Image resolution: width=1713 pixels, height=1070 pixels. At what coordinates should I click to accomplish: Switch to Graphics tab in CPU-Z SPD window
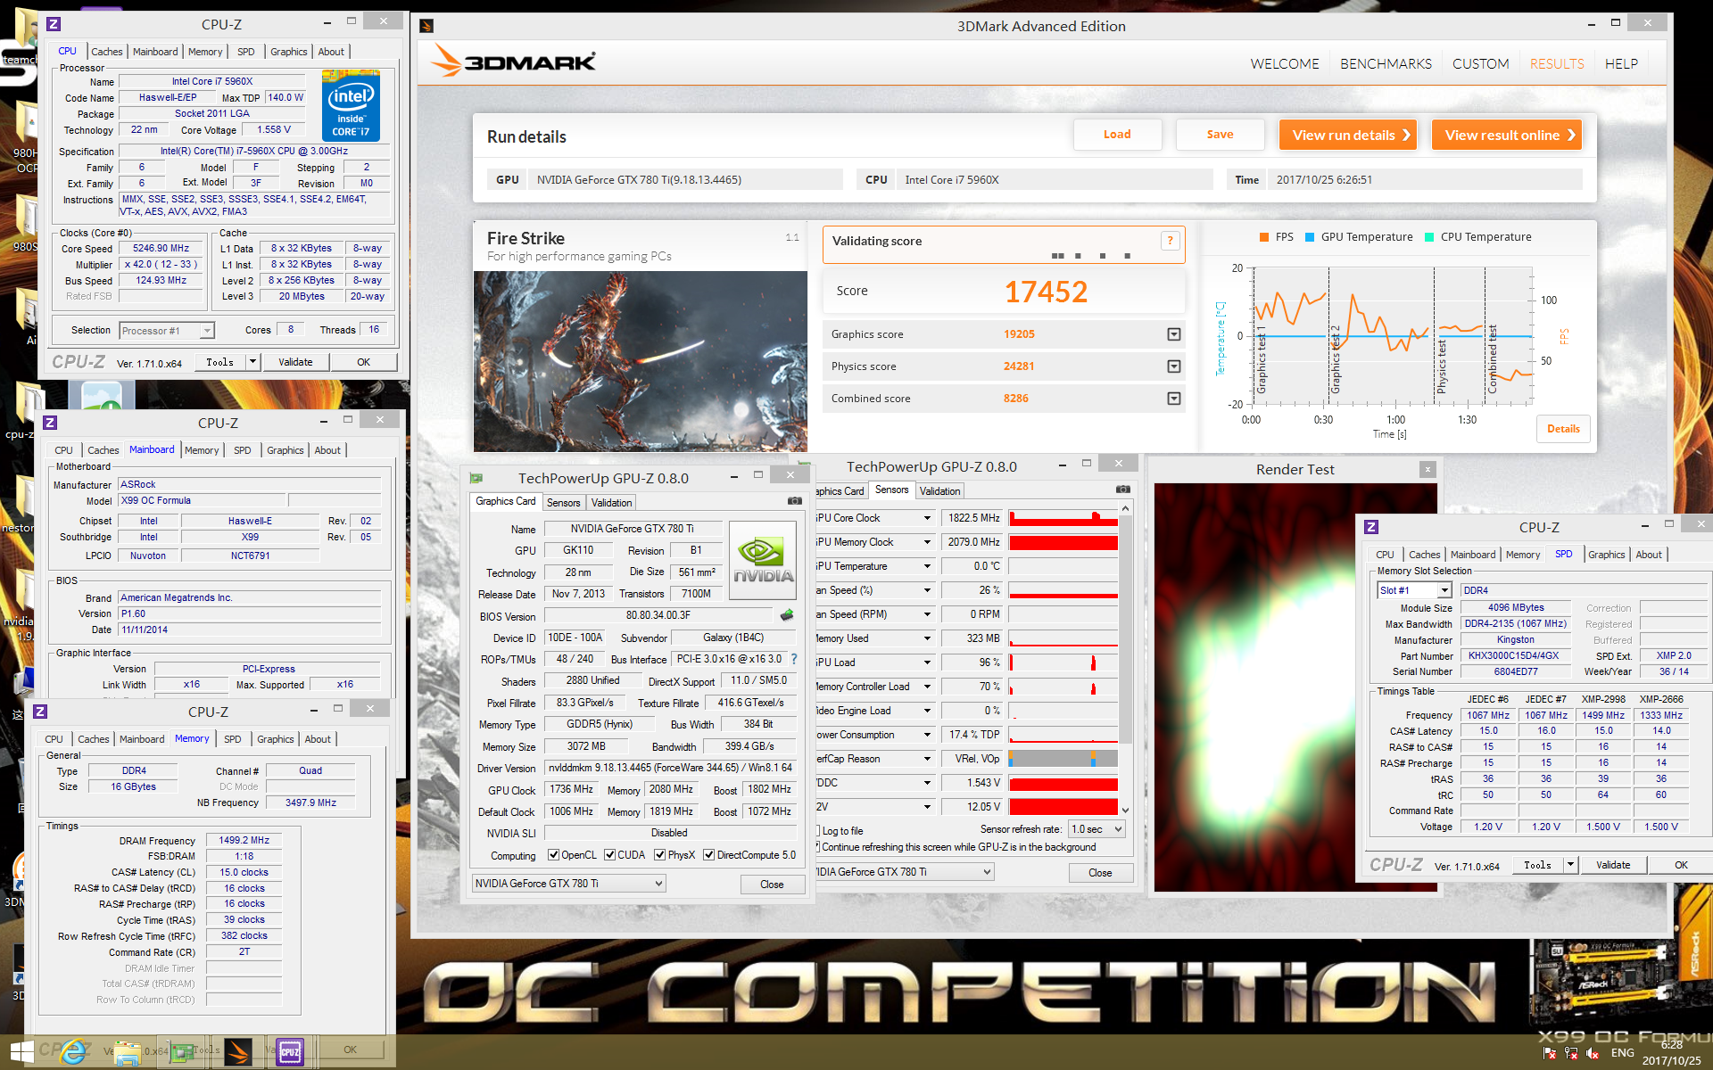click(1607, 555)
